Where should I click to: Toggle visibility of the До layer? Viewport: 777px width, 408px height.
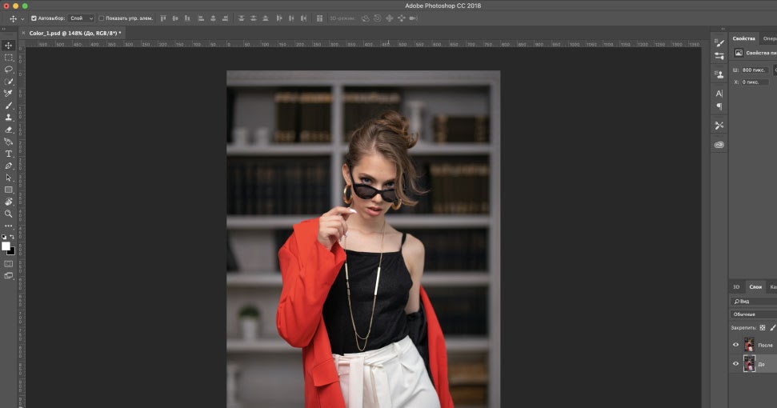736,364
